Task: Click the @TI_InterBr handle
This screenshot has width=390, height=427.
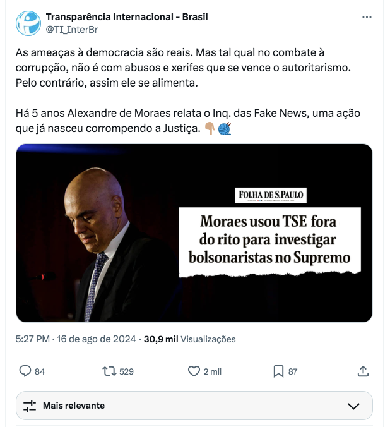Action: pyautogui.click(x=71, y=28)
